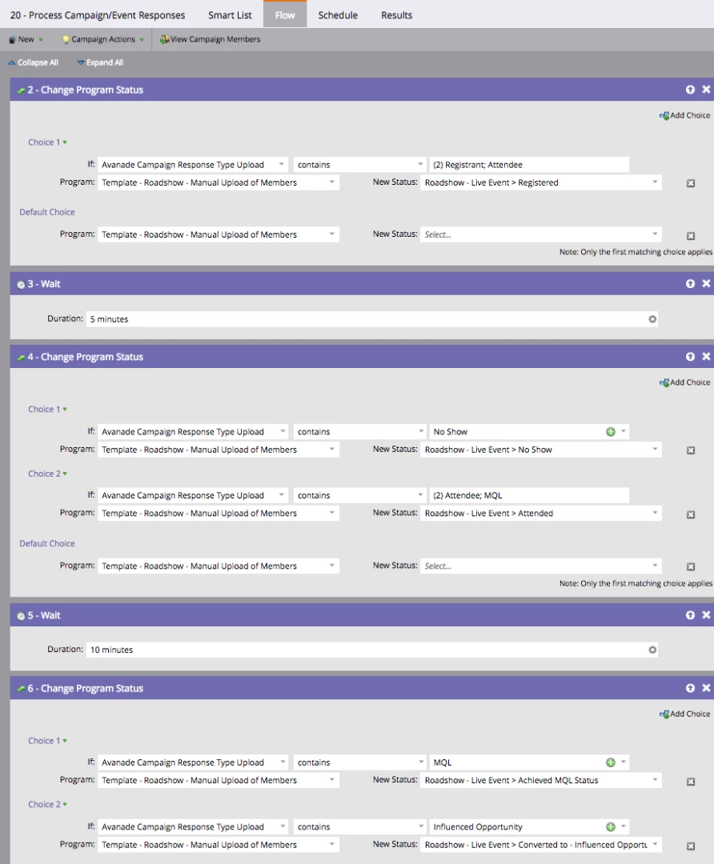Open gear settings for 5 minutes wait

(x=652, y=319)
